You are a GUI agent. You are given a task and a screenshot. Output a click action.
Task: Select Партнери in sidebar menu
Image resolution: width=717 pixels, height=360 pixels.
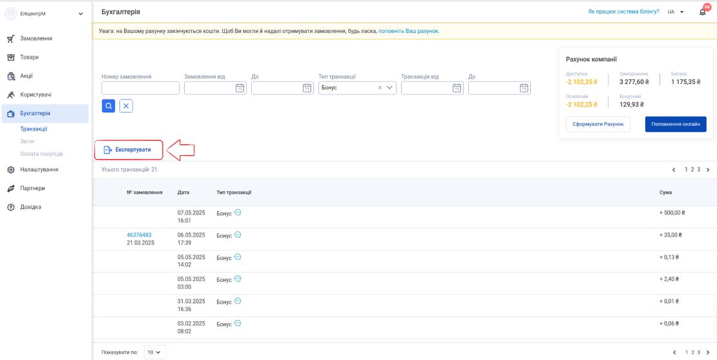32,189
